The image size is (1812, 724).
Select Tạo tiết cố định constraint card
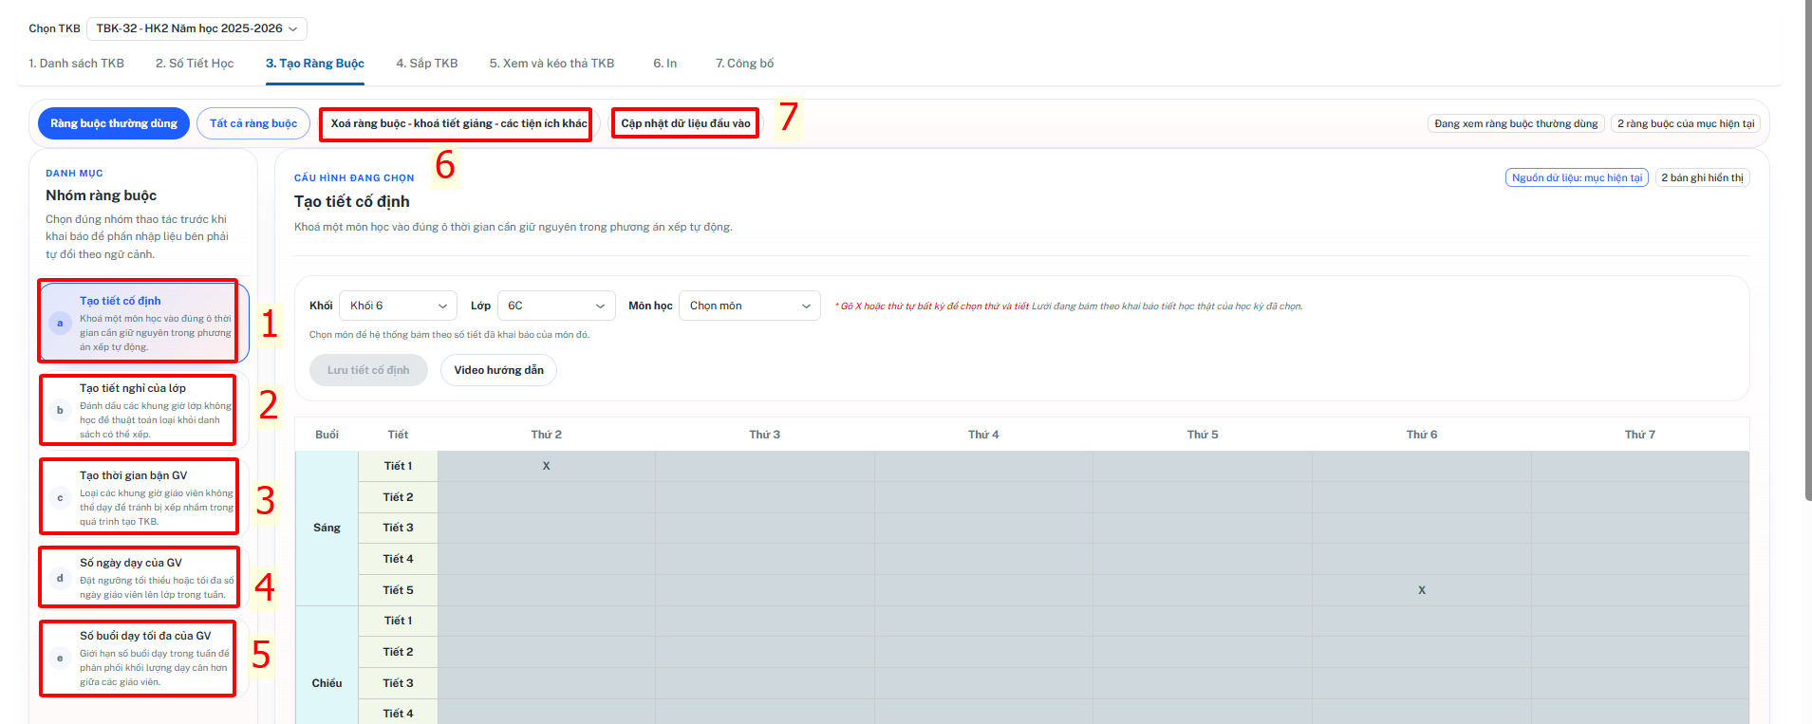click(x=143, y=323)
